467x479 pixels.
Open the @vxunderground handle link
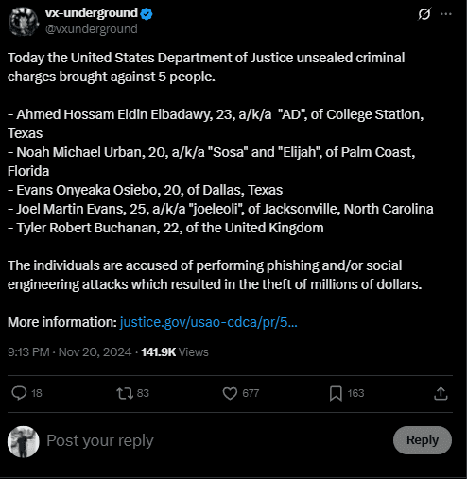click(92, 29)
